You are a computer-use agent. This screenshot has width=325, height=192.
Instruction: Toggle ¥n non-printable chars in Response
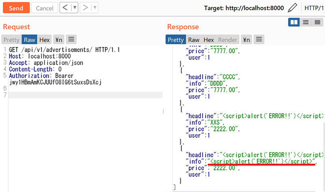tap(247, 39)
